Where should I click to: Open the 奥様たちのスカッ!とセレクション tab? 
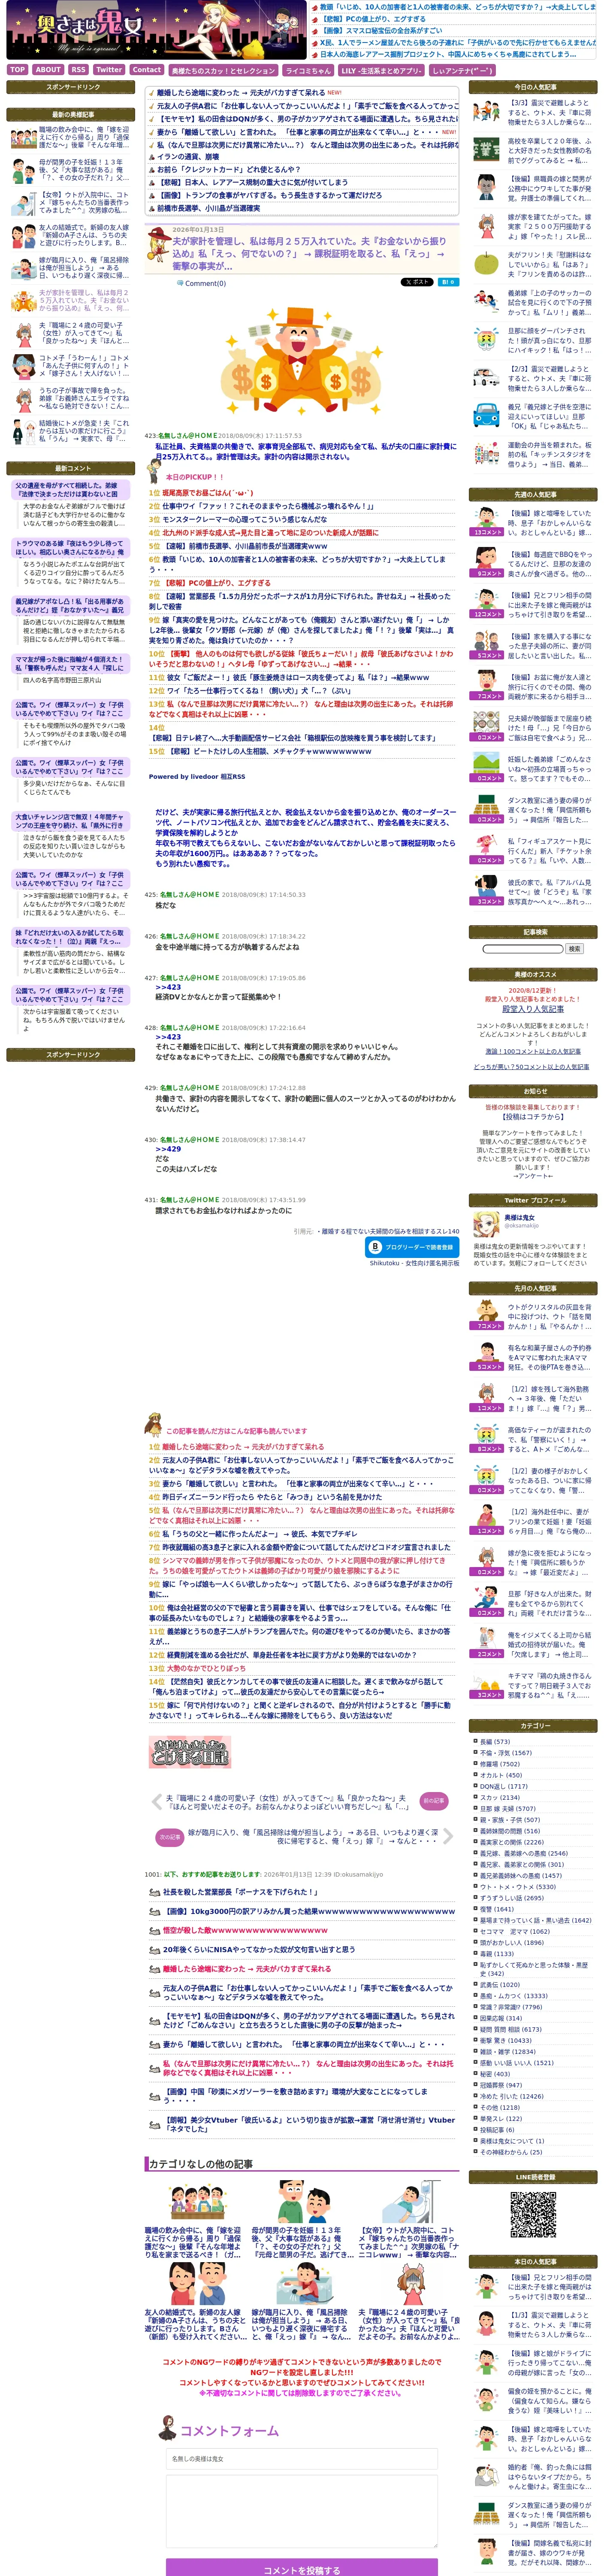[x=223, y=71]
